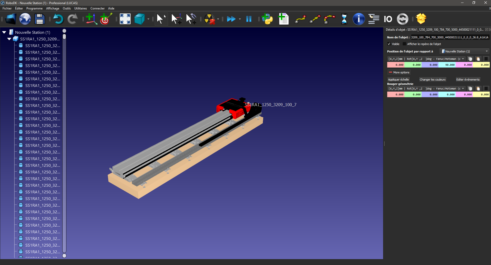
Task: Toggle the collision check radiation icon
Action: point(210,19)
